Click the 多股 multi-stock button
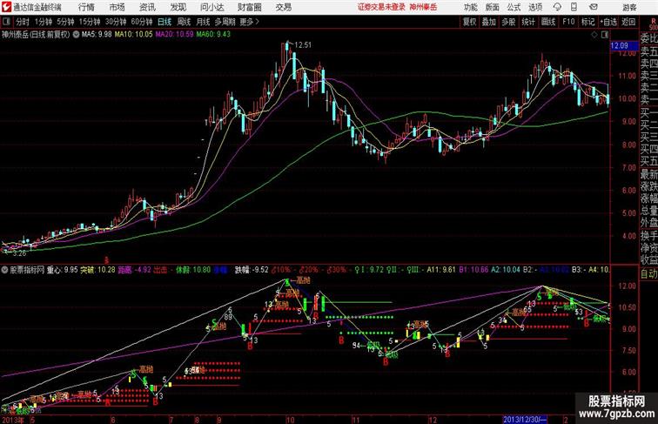The height and width of the screenshot is (424, 658). coord(508,22)
